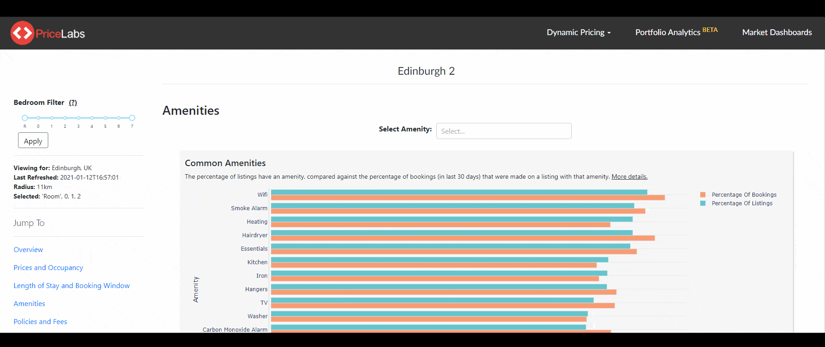Go to Policies and Fees section
Screen dimensions: 825x347
40,322
